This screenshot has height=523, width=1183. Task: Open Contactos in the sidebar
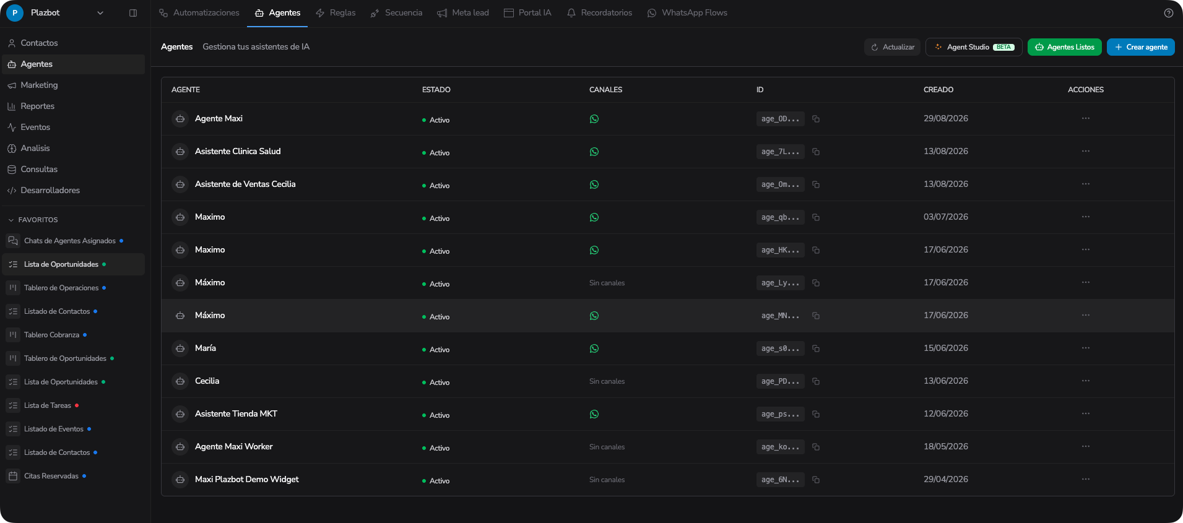click(x=74, y=43)
